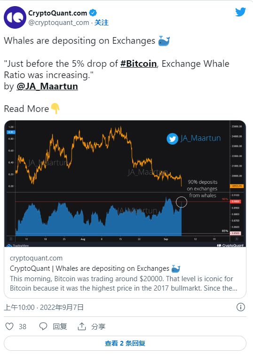Image resolution: width=253 pixels, height=355 pixels.
Task: Click the 分享 share label
Action: (98, 326)
